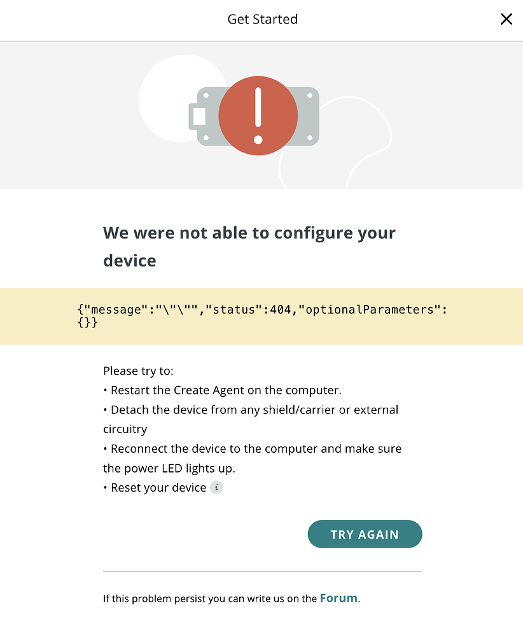
Task: Click the 404 status error message box
Action: (x=261, y=316)
